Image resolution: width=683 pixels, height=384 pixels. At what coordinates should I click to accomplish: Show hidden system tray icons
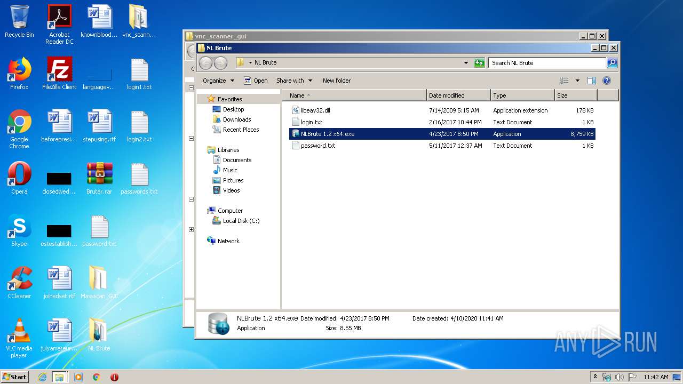click(x=595, y=377)
